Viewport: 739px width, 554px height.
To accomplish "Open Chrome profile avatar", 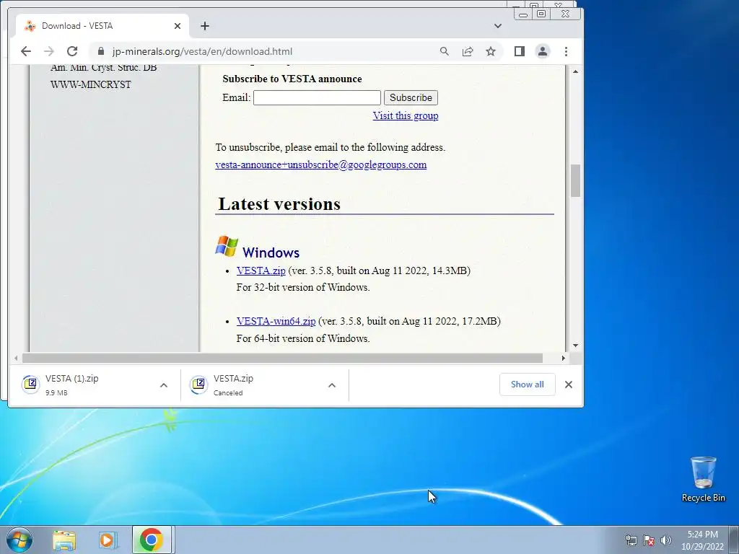I will 543,51.
